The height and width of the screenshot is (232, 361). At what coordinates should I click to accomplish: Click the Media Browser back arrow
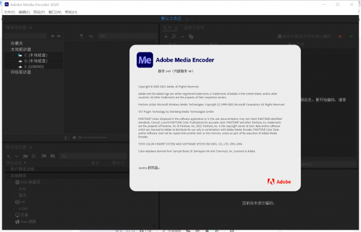(53, 36)
